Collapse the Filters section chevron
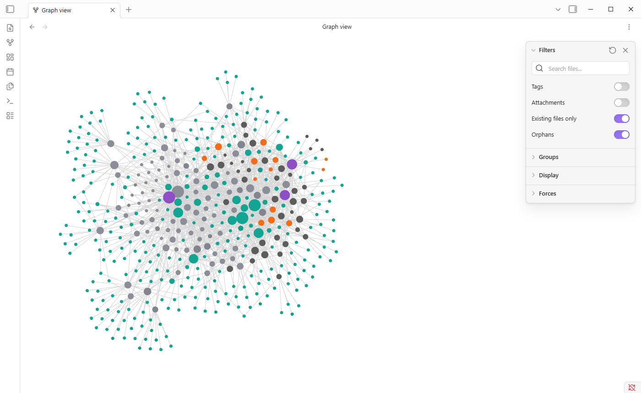The image size is (641, 393). 533,50
